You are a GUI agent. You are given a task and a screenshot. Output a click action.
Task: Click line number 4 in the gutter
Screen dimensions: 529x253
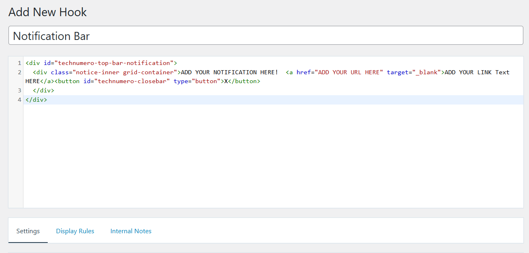click(19, 100)
